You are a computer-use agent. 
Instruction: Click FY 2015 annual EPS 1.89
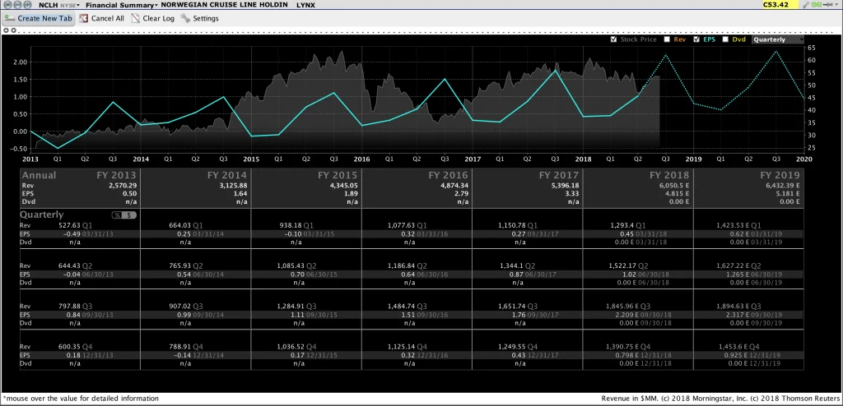point(351,193)
